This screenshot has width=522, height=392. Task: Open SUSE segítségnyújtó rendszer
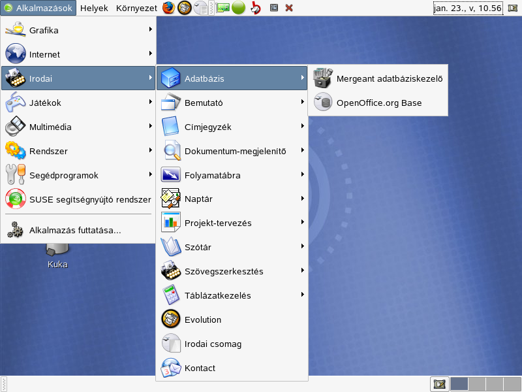click(x=78, y=199)
